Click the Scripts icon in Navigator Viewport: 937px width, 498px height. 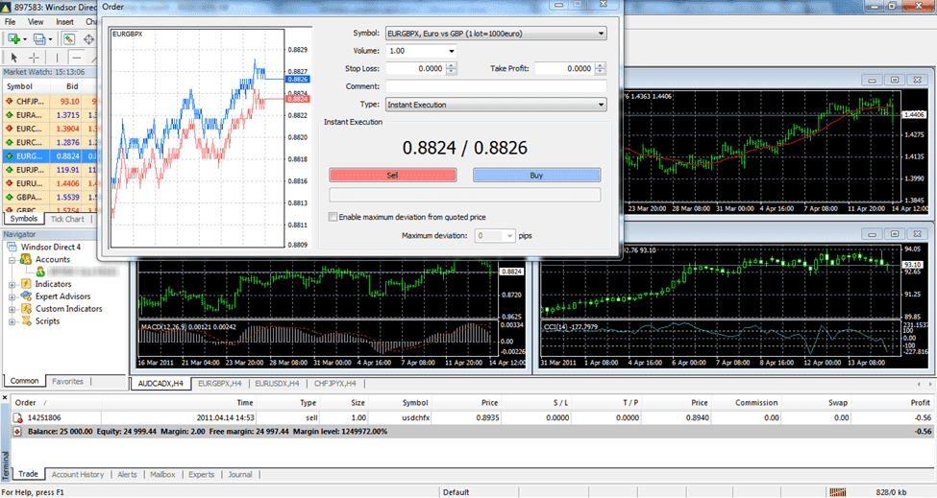(x=25, y=321)
